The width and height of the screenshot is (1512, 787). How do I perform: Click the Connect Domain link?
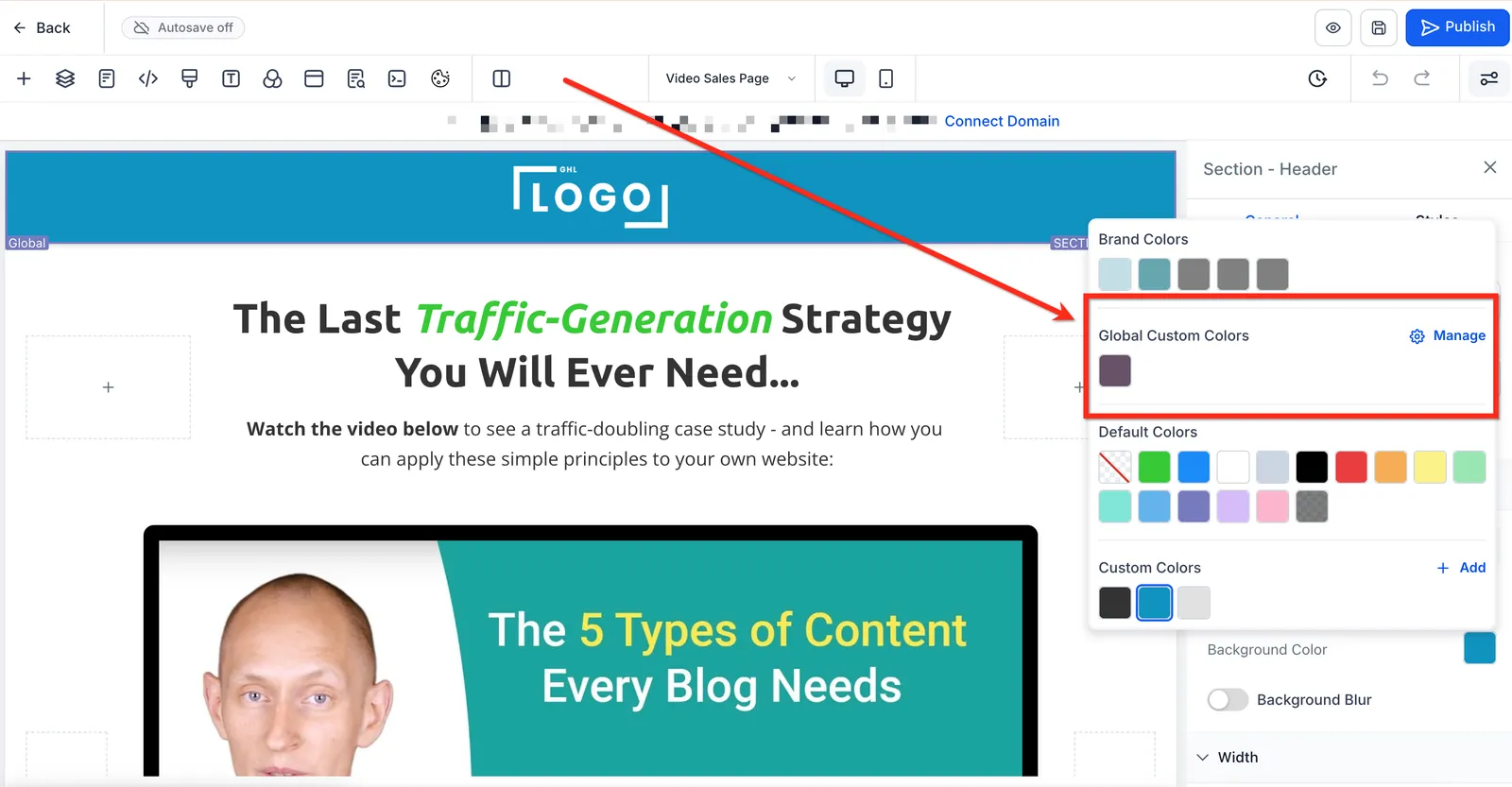1002,121
